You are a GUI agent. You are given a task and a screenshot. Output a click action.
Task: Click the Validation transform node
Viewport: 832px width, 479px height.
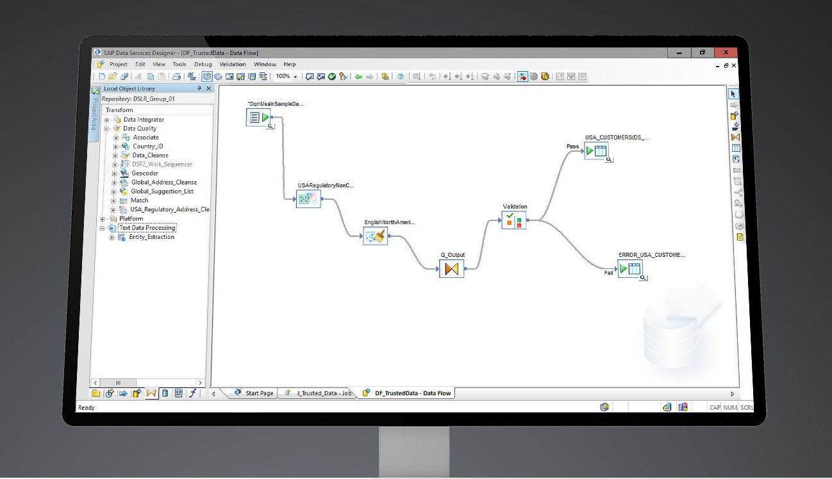513,220
